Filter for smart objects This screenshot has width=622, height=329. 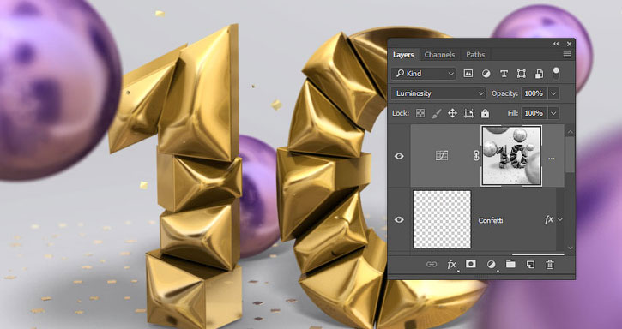539,74
